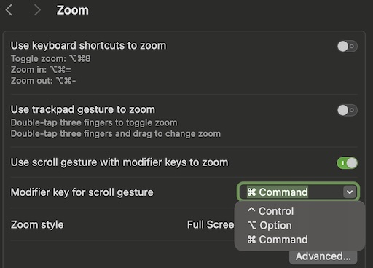The height and width of the screenshot is (268, 373).
Task: Select Option as the modifier key
Action: 270,225
